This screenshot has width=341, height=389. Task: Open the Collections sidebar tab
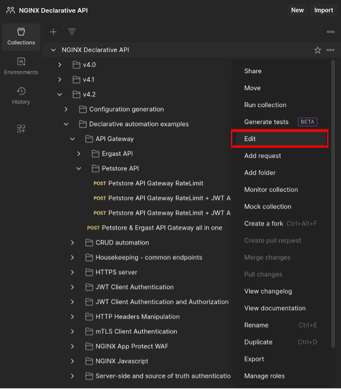[x=21, y=37]
